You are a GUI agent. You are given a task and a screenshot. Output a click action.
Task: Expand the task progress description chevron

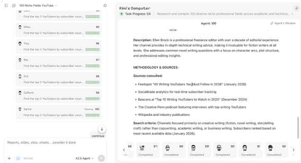pos(292,14)
